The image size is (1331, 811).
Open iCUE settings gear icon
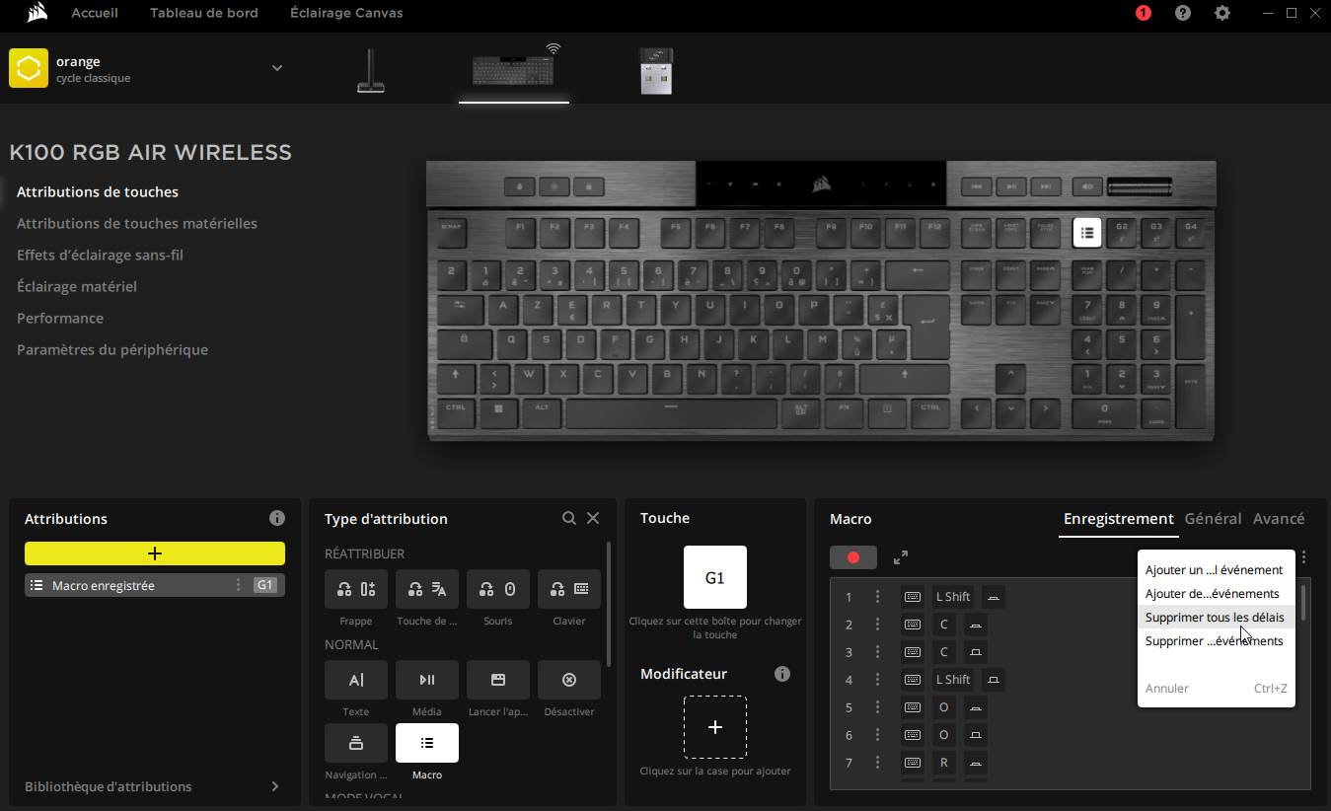[1222, 13]
